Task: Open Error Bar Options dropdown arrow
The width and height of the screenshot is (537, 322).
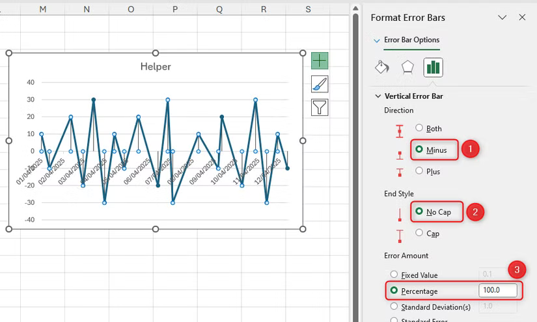Action: (377, 40)
